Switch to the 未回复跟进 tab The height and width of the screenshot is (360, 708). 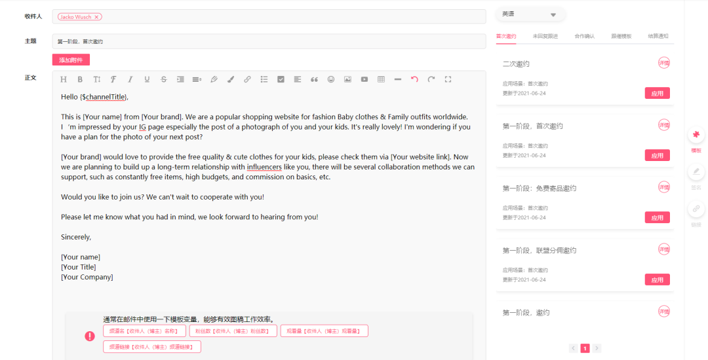coord(545,36)
